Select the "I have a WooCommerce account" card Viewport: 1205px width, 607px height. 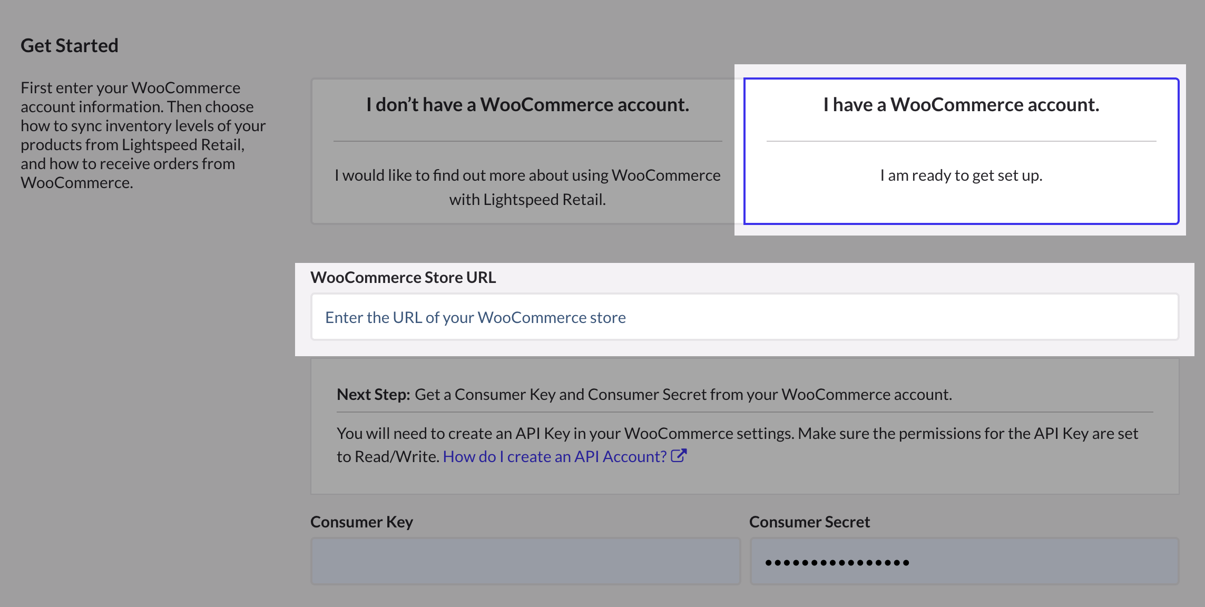pyautogui.click(x=961, y=151)
